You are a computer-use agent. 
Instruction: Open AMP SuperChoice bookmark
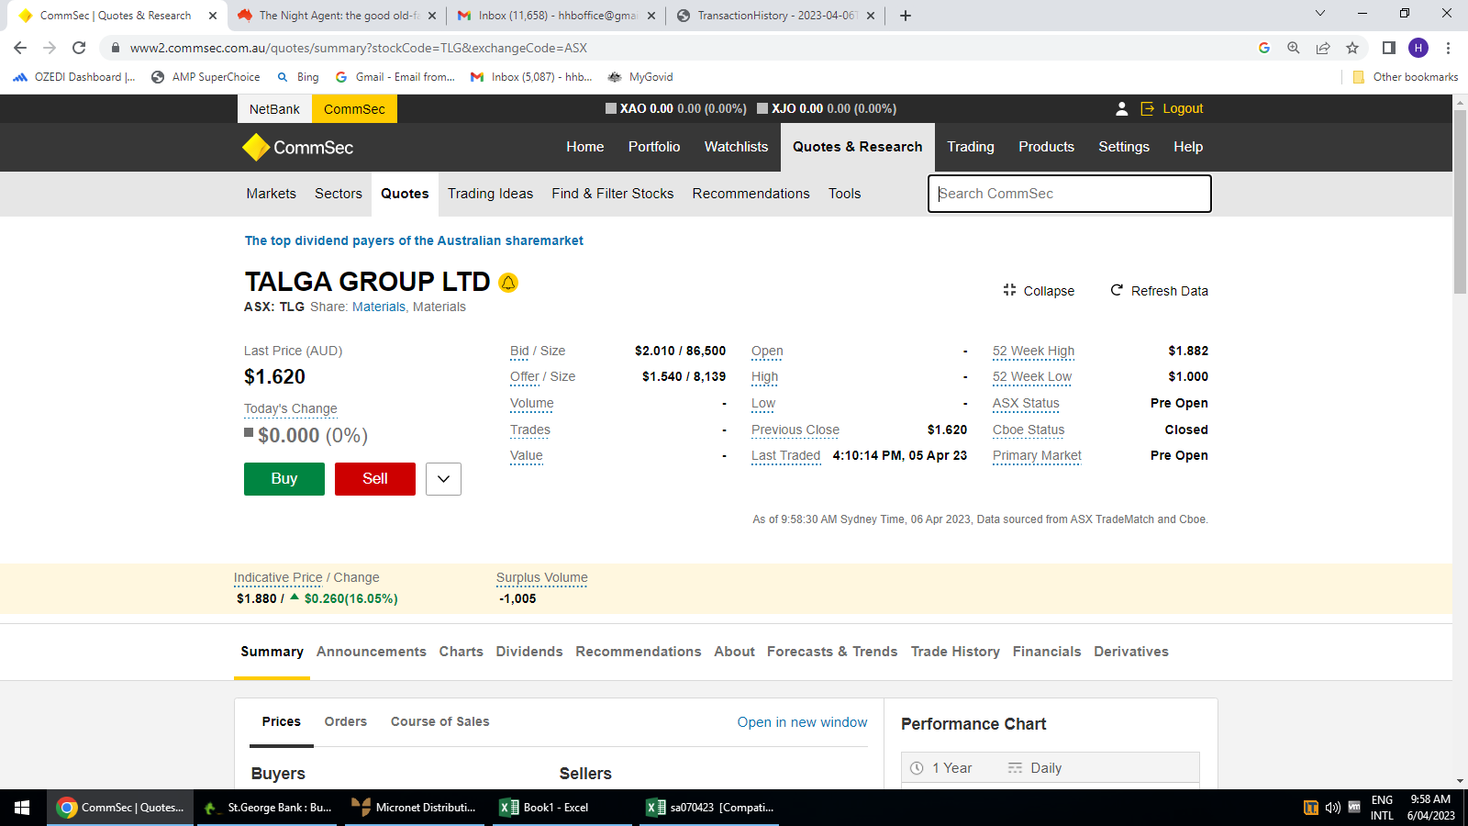coord(206,77)
